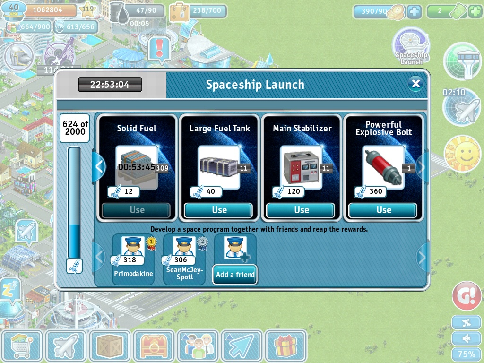Click the rocket progress bar

pyautogui.click(x=74, y=203)
